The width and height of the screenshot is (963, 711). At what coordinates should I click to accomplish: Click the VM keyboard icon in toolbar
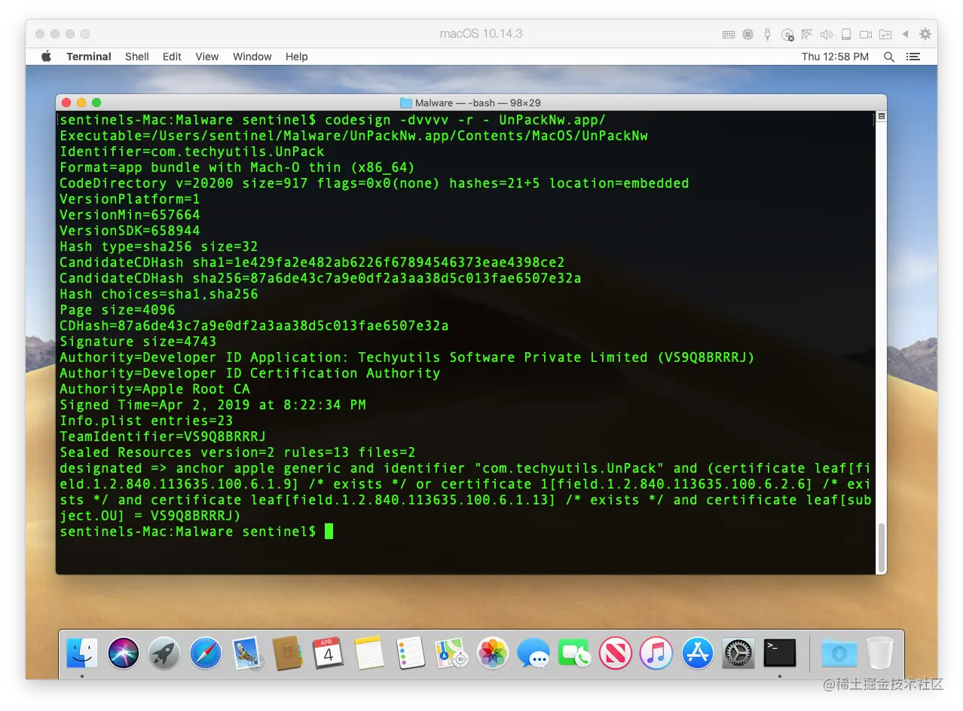[x=729, y=34]
